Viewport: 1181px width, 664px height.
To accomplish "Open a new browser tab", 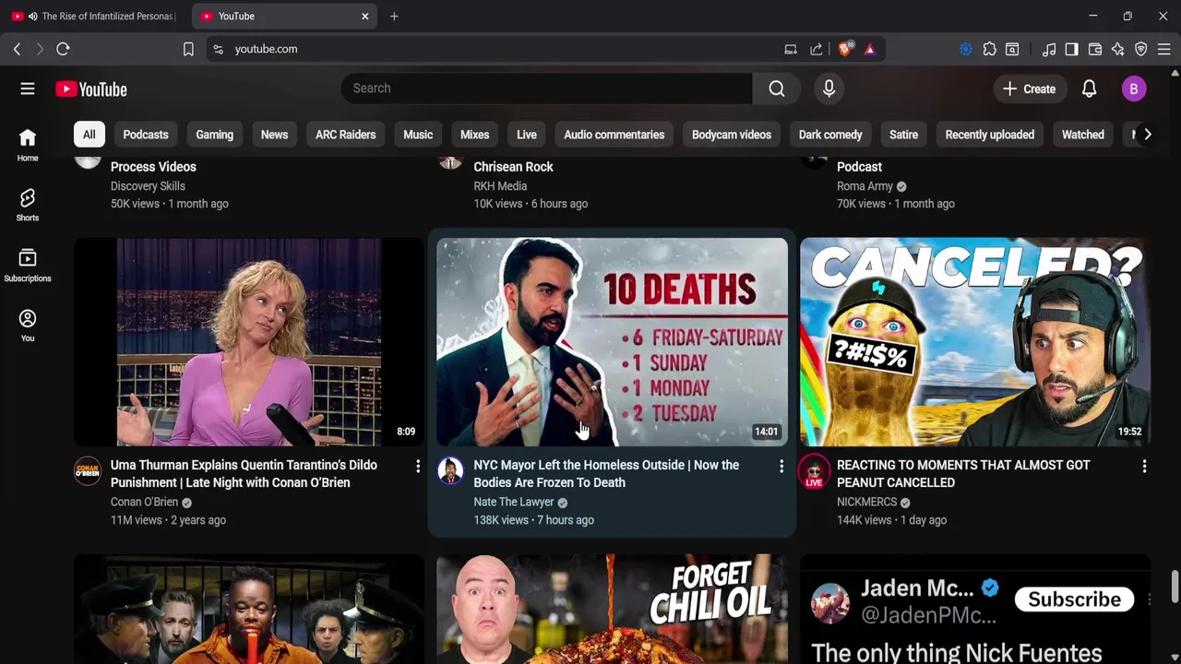I will pos(394,16).
